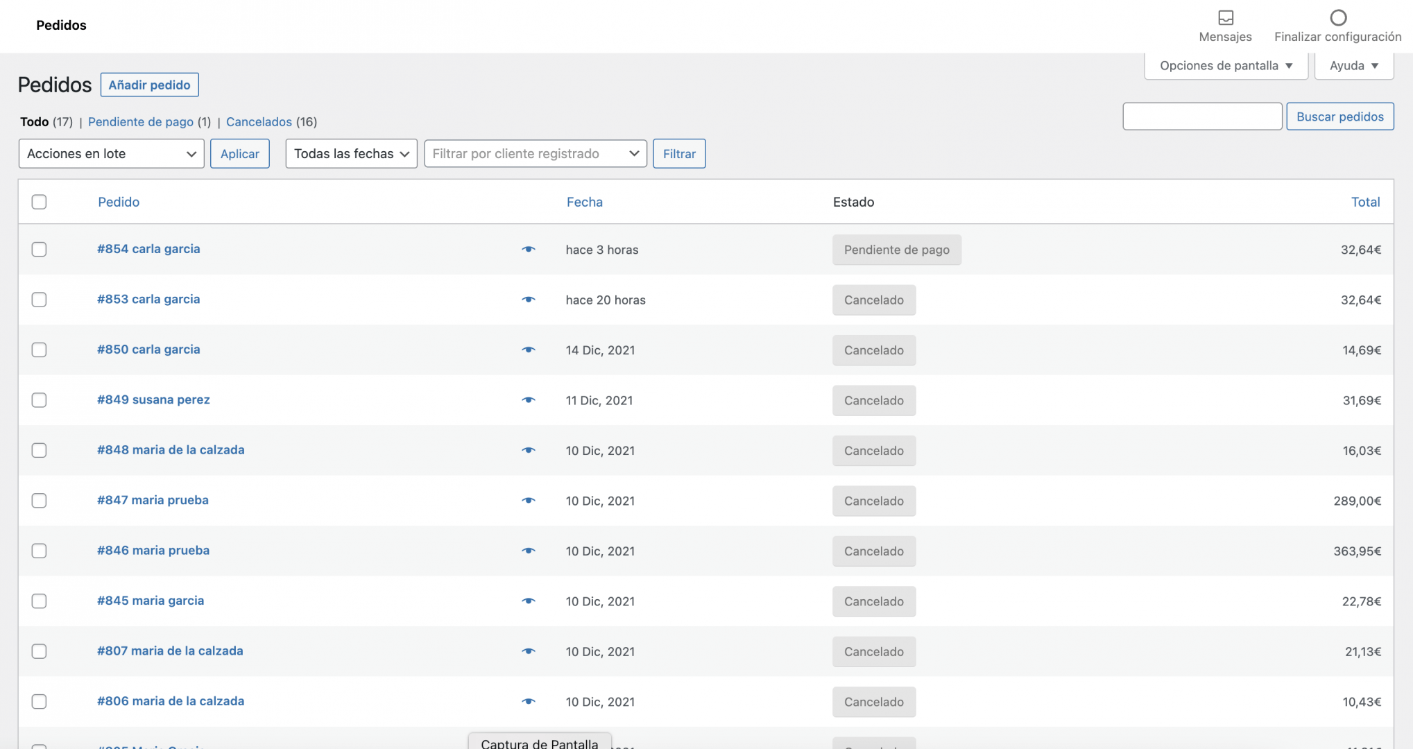
Task: Tick the select-all orders checkbox in header
Action: click(x=39, y=202)
